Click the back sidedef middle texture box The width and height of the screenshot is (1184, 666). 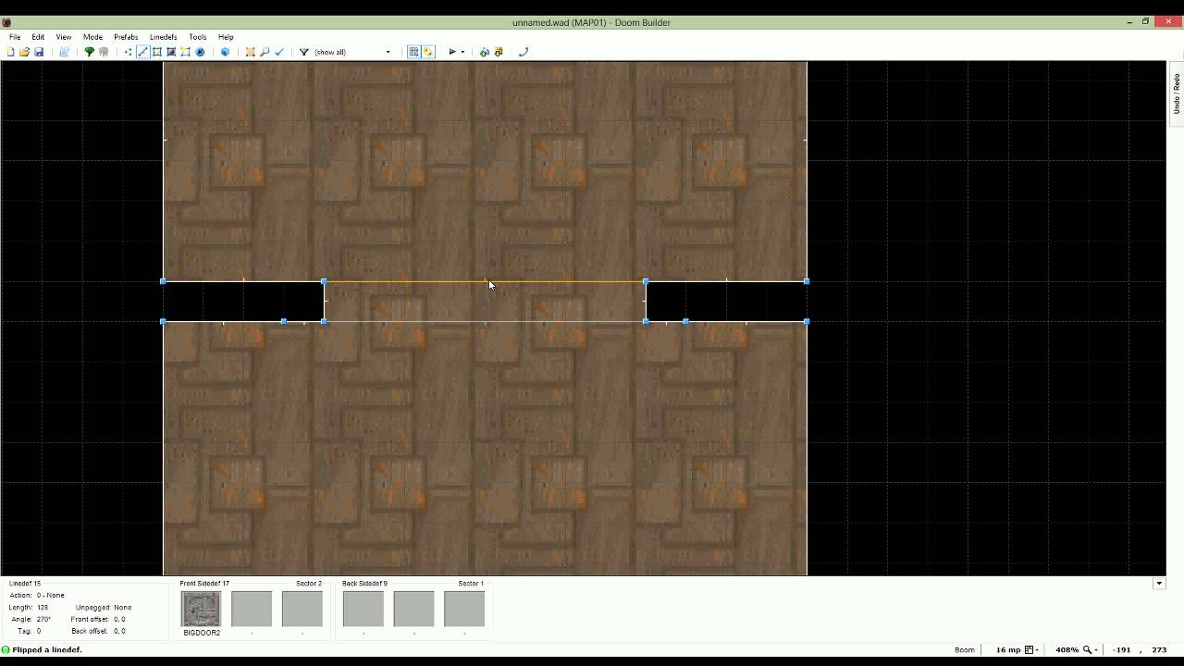click(x=413, y=610)
